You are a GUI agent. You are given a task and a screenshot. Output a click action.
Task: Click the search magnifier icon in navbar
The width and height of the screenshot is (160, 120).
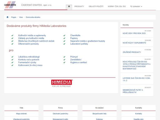[131, 7]
